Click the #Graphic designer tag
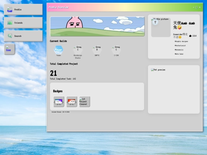 [x=181, y=41]
